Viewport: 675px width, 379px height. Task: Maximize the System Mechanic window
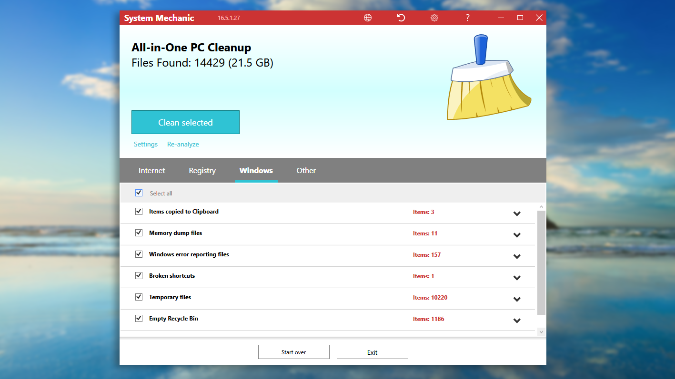(520, 18)
